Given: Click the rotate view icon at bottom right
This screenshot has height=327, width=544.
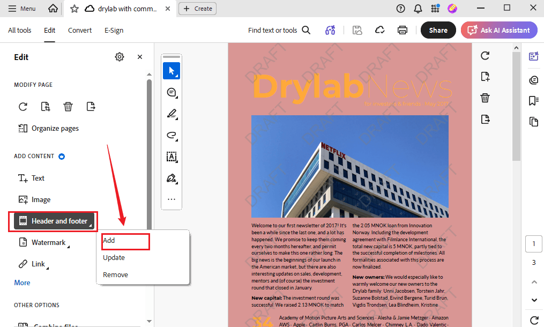Looking at the screenshot, I should click(x=534, y=319).
